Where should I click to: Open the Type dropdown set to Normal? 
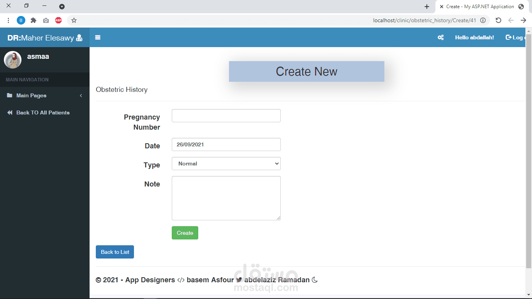[x=226, y=164]
